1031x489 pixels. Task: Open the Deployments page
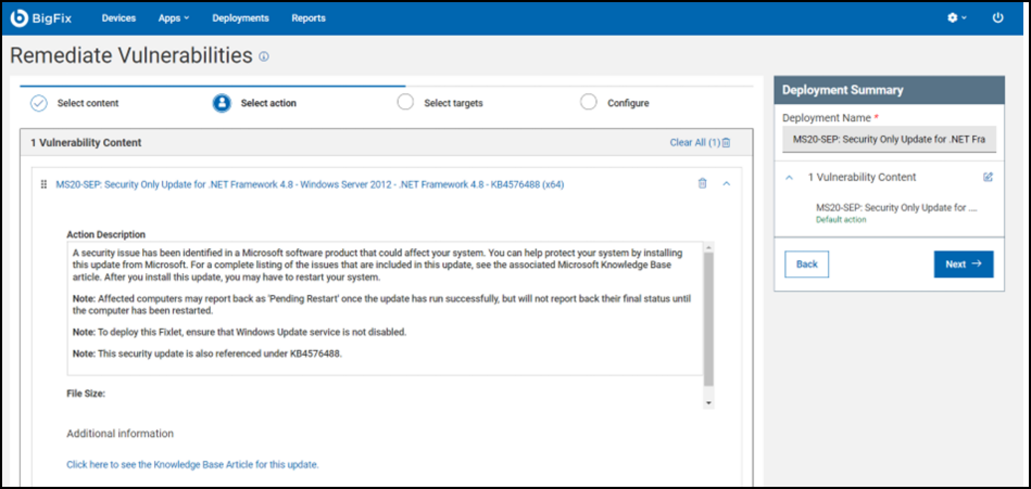[x=240, y=18]
